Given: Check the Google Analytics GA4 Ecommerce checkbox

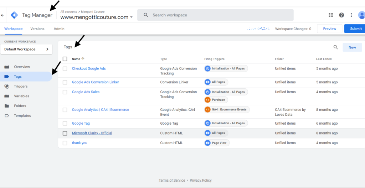Looking at the screenshot, I should pyautogui.click(x=65, y=110).
